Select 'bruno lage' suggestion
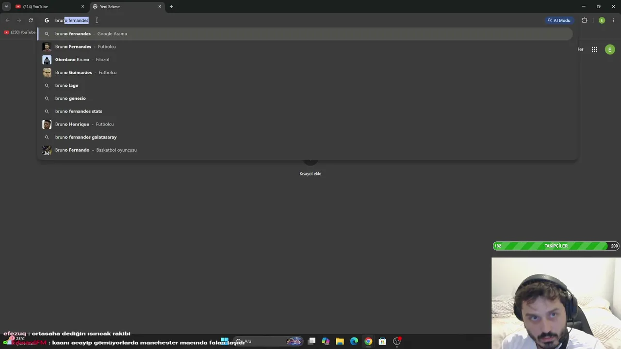This screenshot has width=621, height=349. pyautogui.click(x=306, y=85)
